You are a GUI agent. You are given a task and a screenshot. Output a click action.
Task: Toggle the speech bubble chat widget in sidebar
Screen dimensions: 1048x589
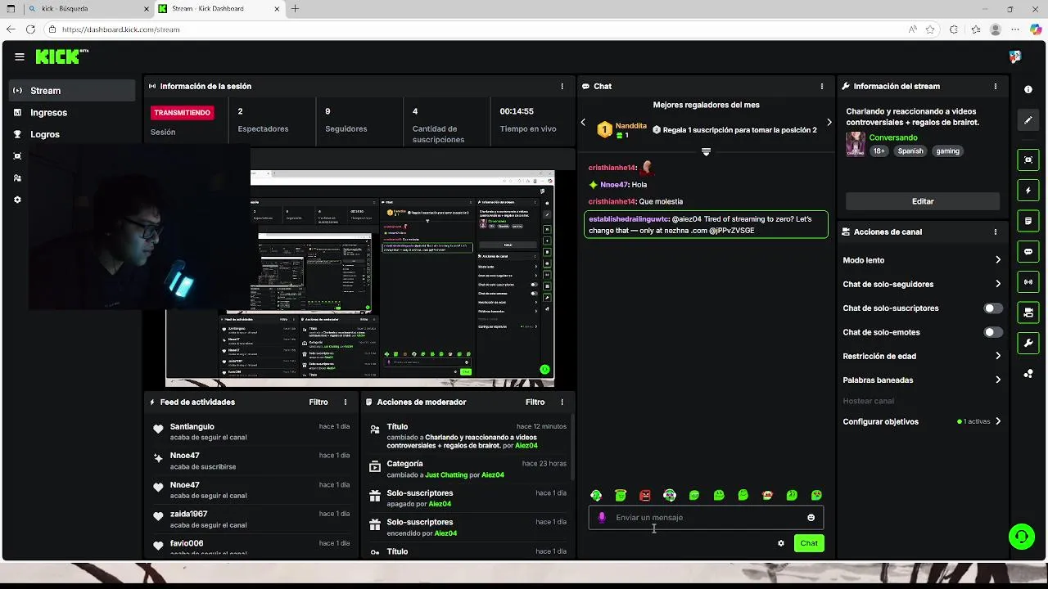click(1028, 251)
